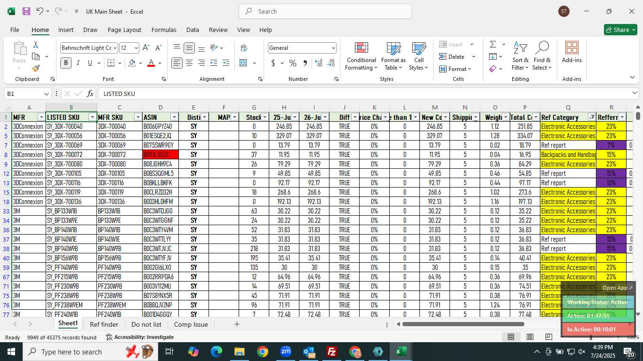The image size is (643, 361).
Task: Click the green Share button
Action: click(620, 30)
